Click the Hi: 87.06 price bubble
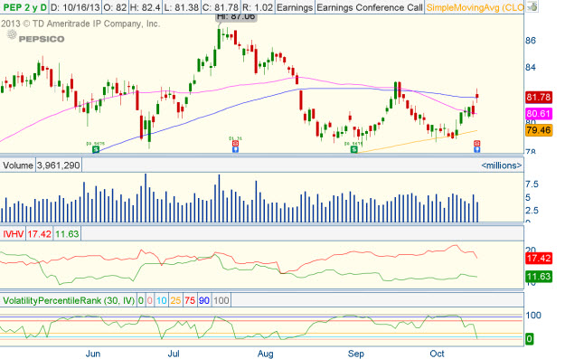 [236, 16]
